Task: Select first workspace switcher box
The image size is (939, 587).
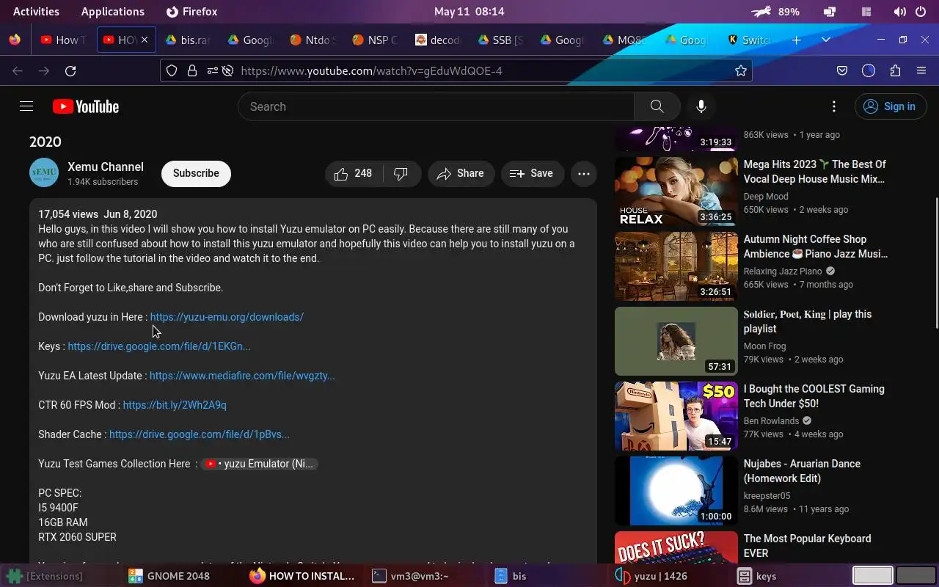Action: pos(872,575)
